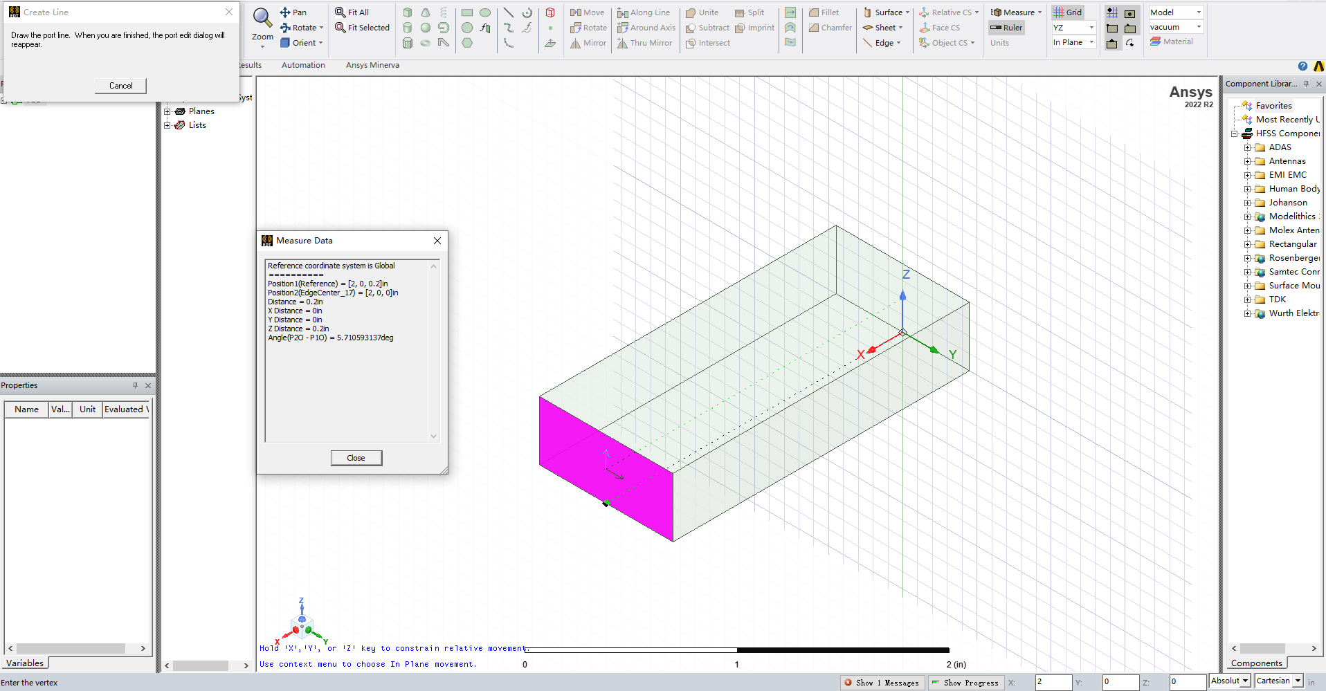Click the help question mark icon
Viewport: 1326px width, 691px height.
(1302, 66)
